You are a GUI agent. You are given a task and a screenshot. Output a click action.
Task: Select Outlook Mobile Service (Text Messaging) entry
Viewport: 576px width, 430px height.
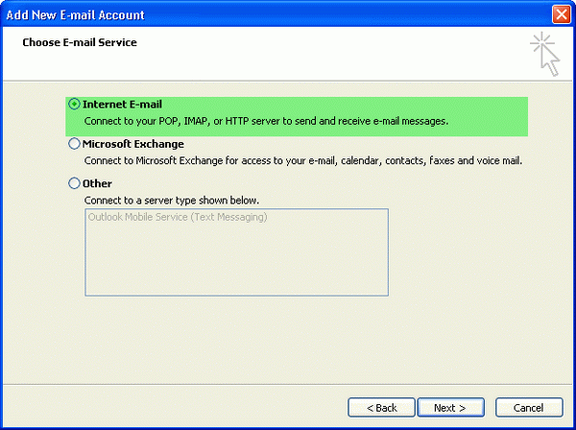pyautogui.click(x=178, y=217)
